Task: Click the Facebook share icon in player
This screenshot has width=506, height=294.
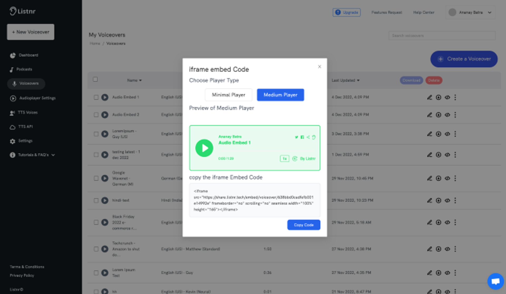Action: pyautogui.click(x=302, y=137)
